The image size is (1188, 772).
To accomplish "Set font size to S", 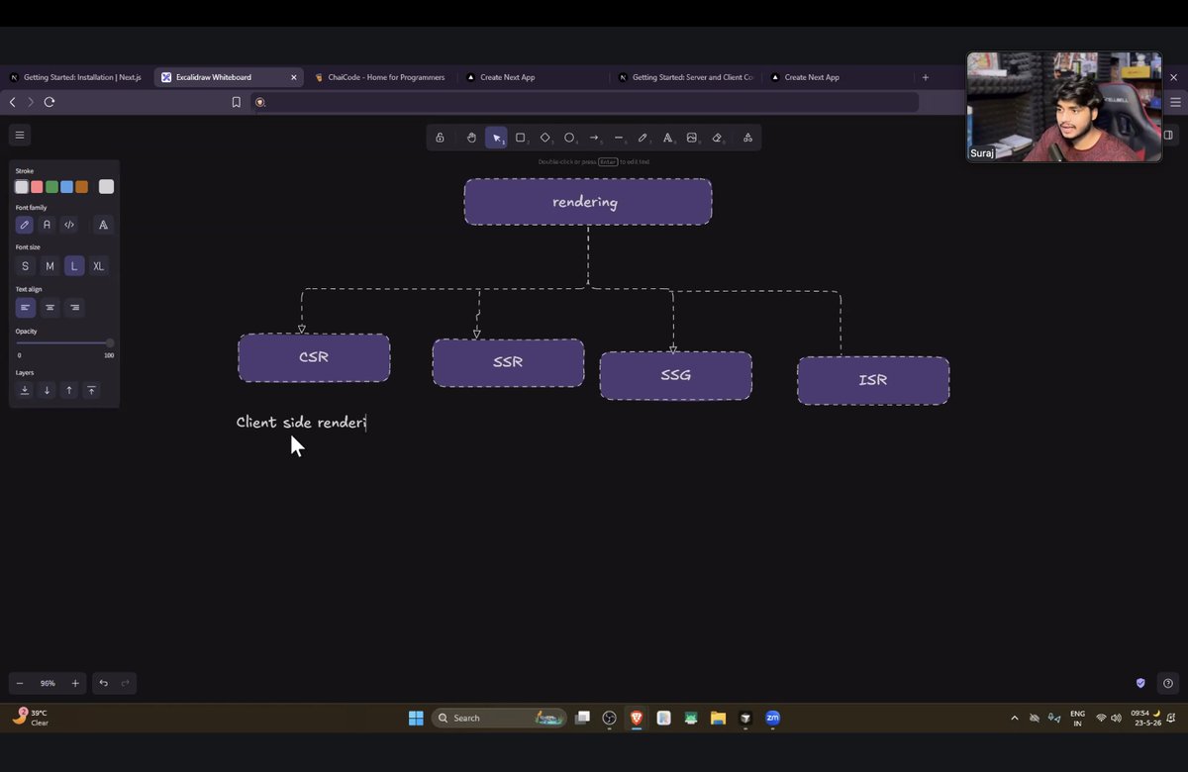I will coord(25,266).
